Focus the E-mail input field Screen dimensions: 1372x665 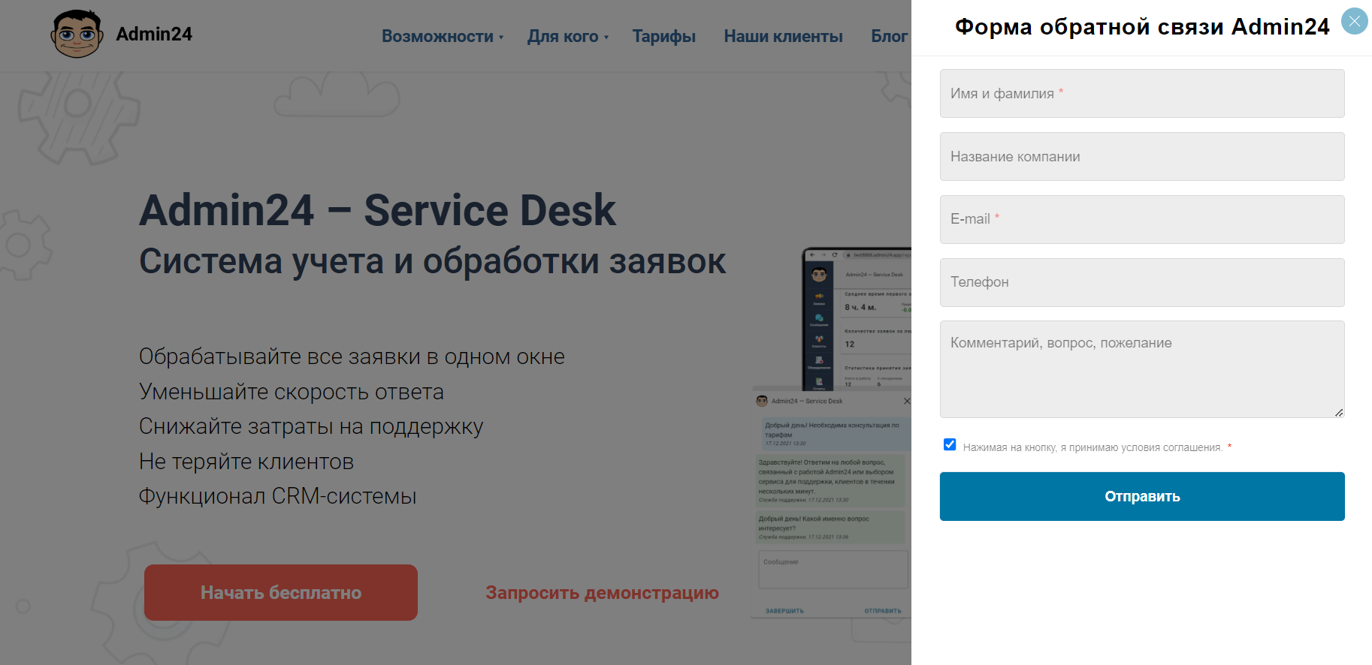(x=1142, y=219)
